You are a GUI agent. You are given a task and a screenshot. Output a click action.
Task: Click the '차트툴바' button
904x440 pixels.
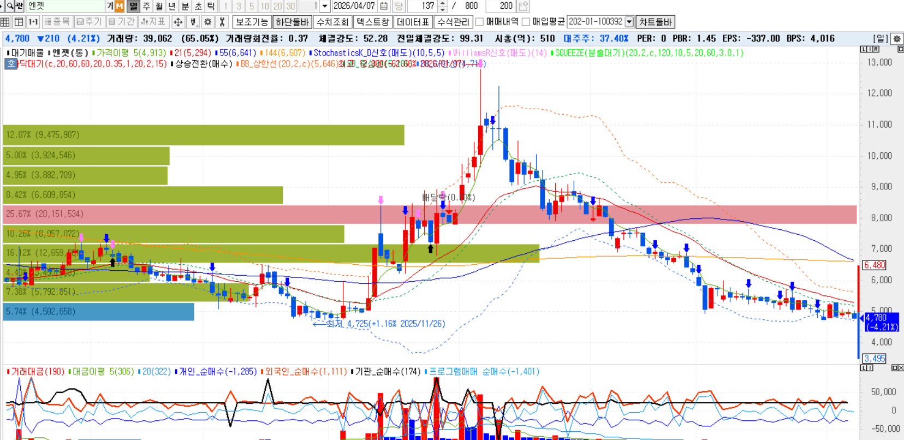click(656, 22)
